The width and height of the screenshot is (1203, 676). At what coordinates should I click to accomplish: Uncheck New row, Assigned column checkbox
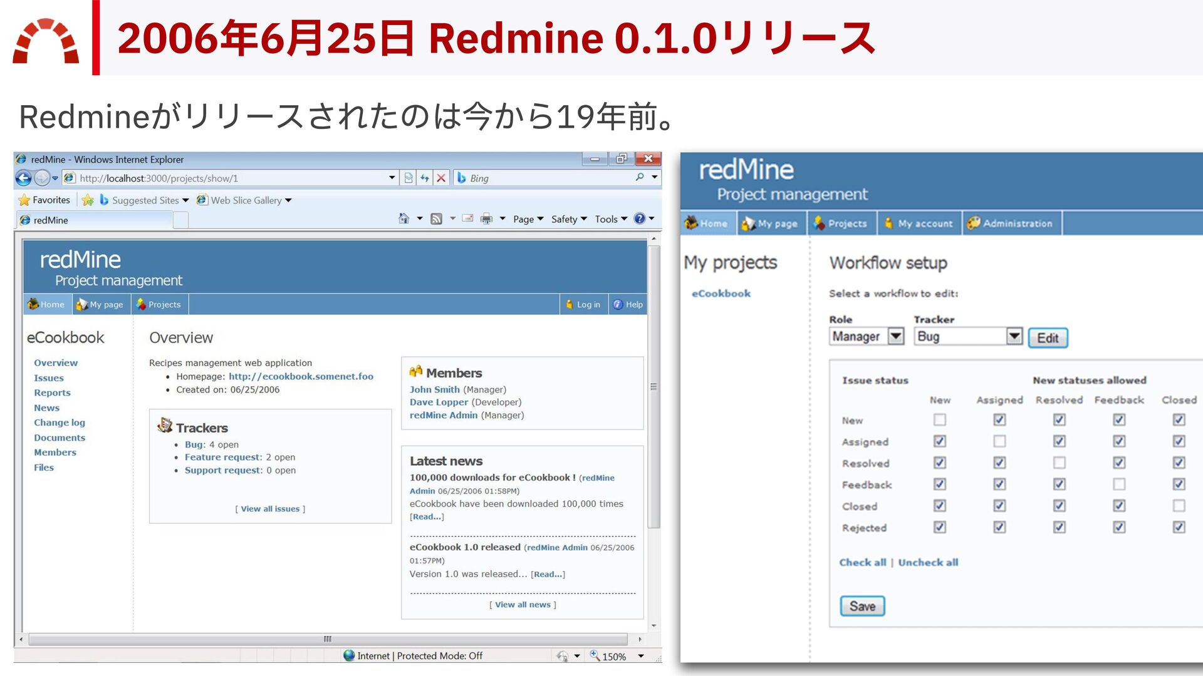click(x=999, y=419)
